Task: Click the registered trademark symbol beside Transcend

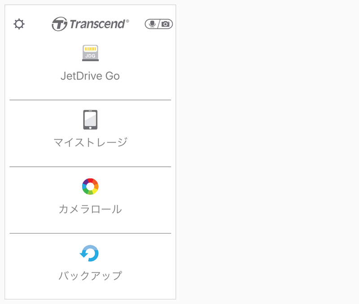Action: click(x=127, y=21)
